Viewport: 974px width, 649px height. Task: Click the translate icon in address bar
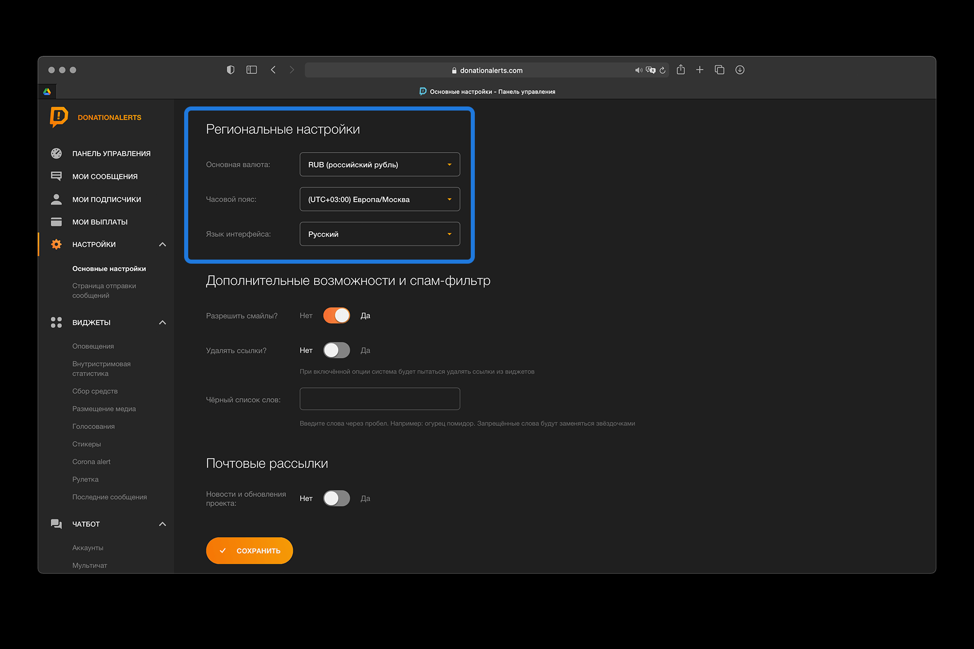tap(651, 70)
